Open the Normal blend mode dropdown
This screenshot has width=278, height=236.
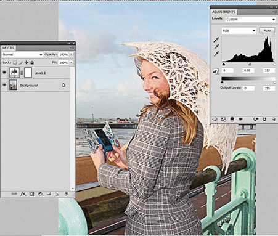point(22,55)
